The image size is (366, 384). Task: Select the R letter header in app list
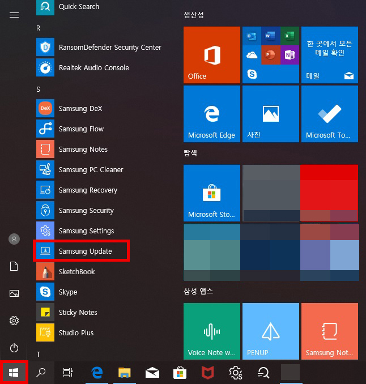39,28
